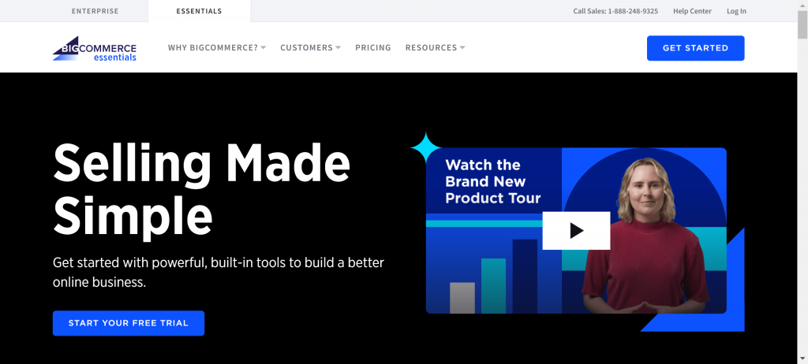
Task: Select the Essentials tab
Action: click(x=199, y=11)
